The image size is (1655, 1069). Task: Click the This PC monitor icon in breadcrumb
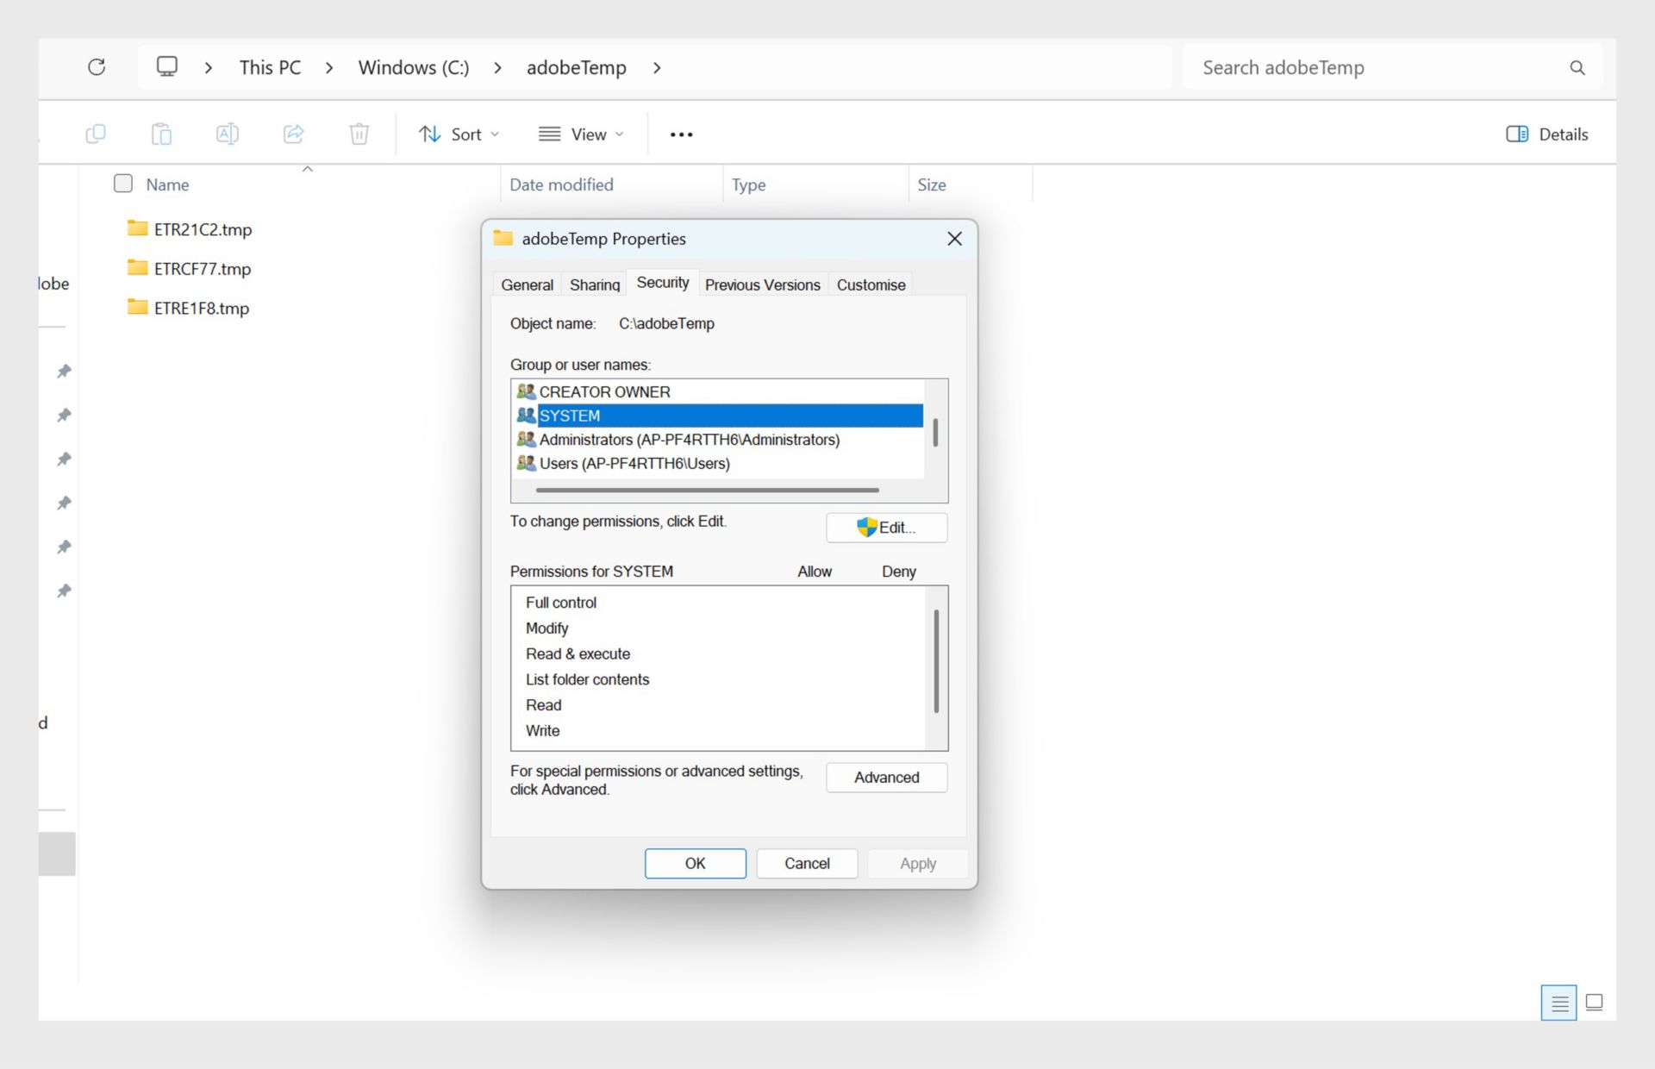166,66
